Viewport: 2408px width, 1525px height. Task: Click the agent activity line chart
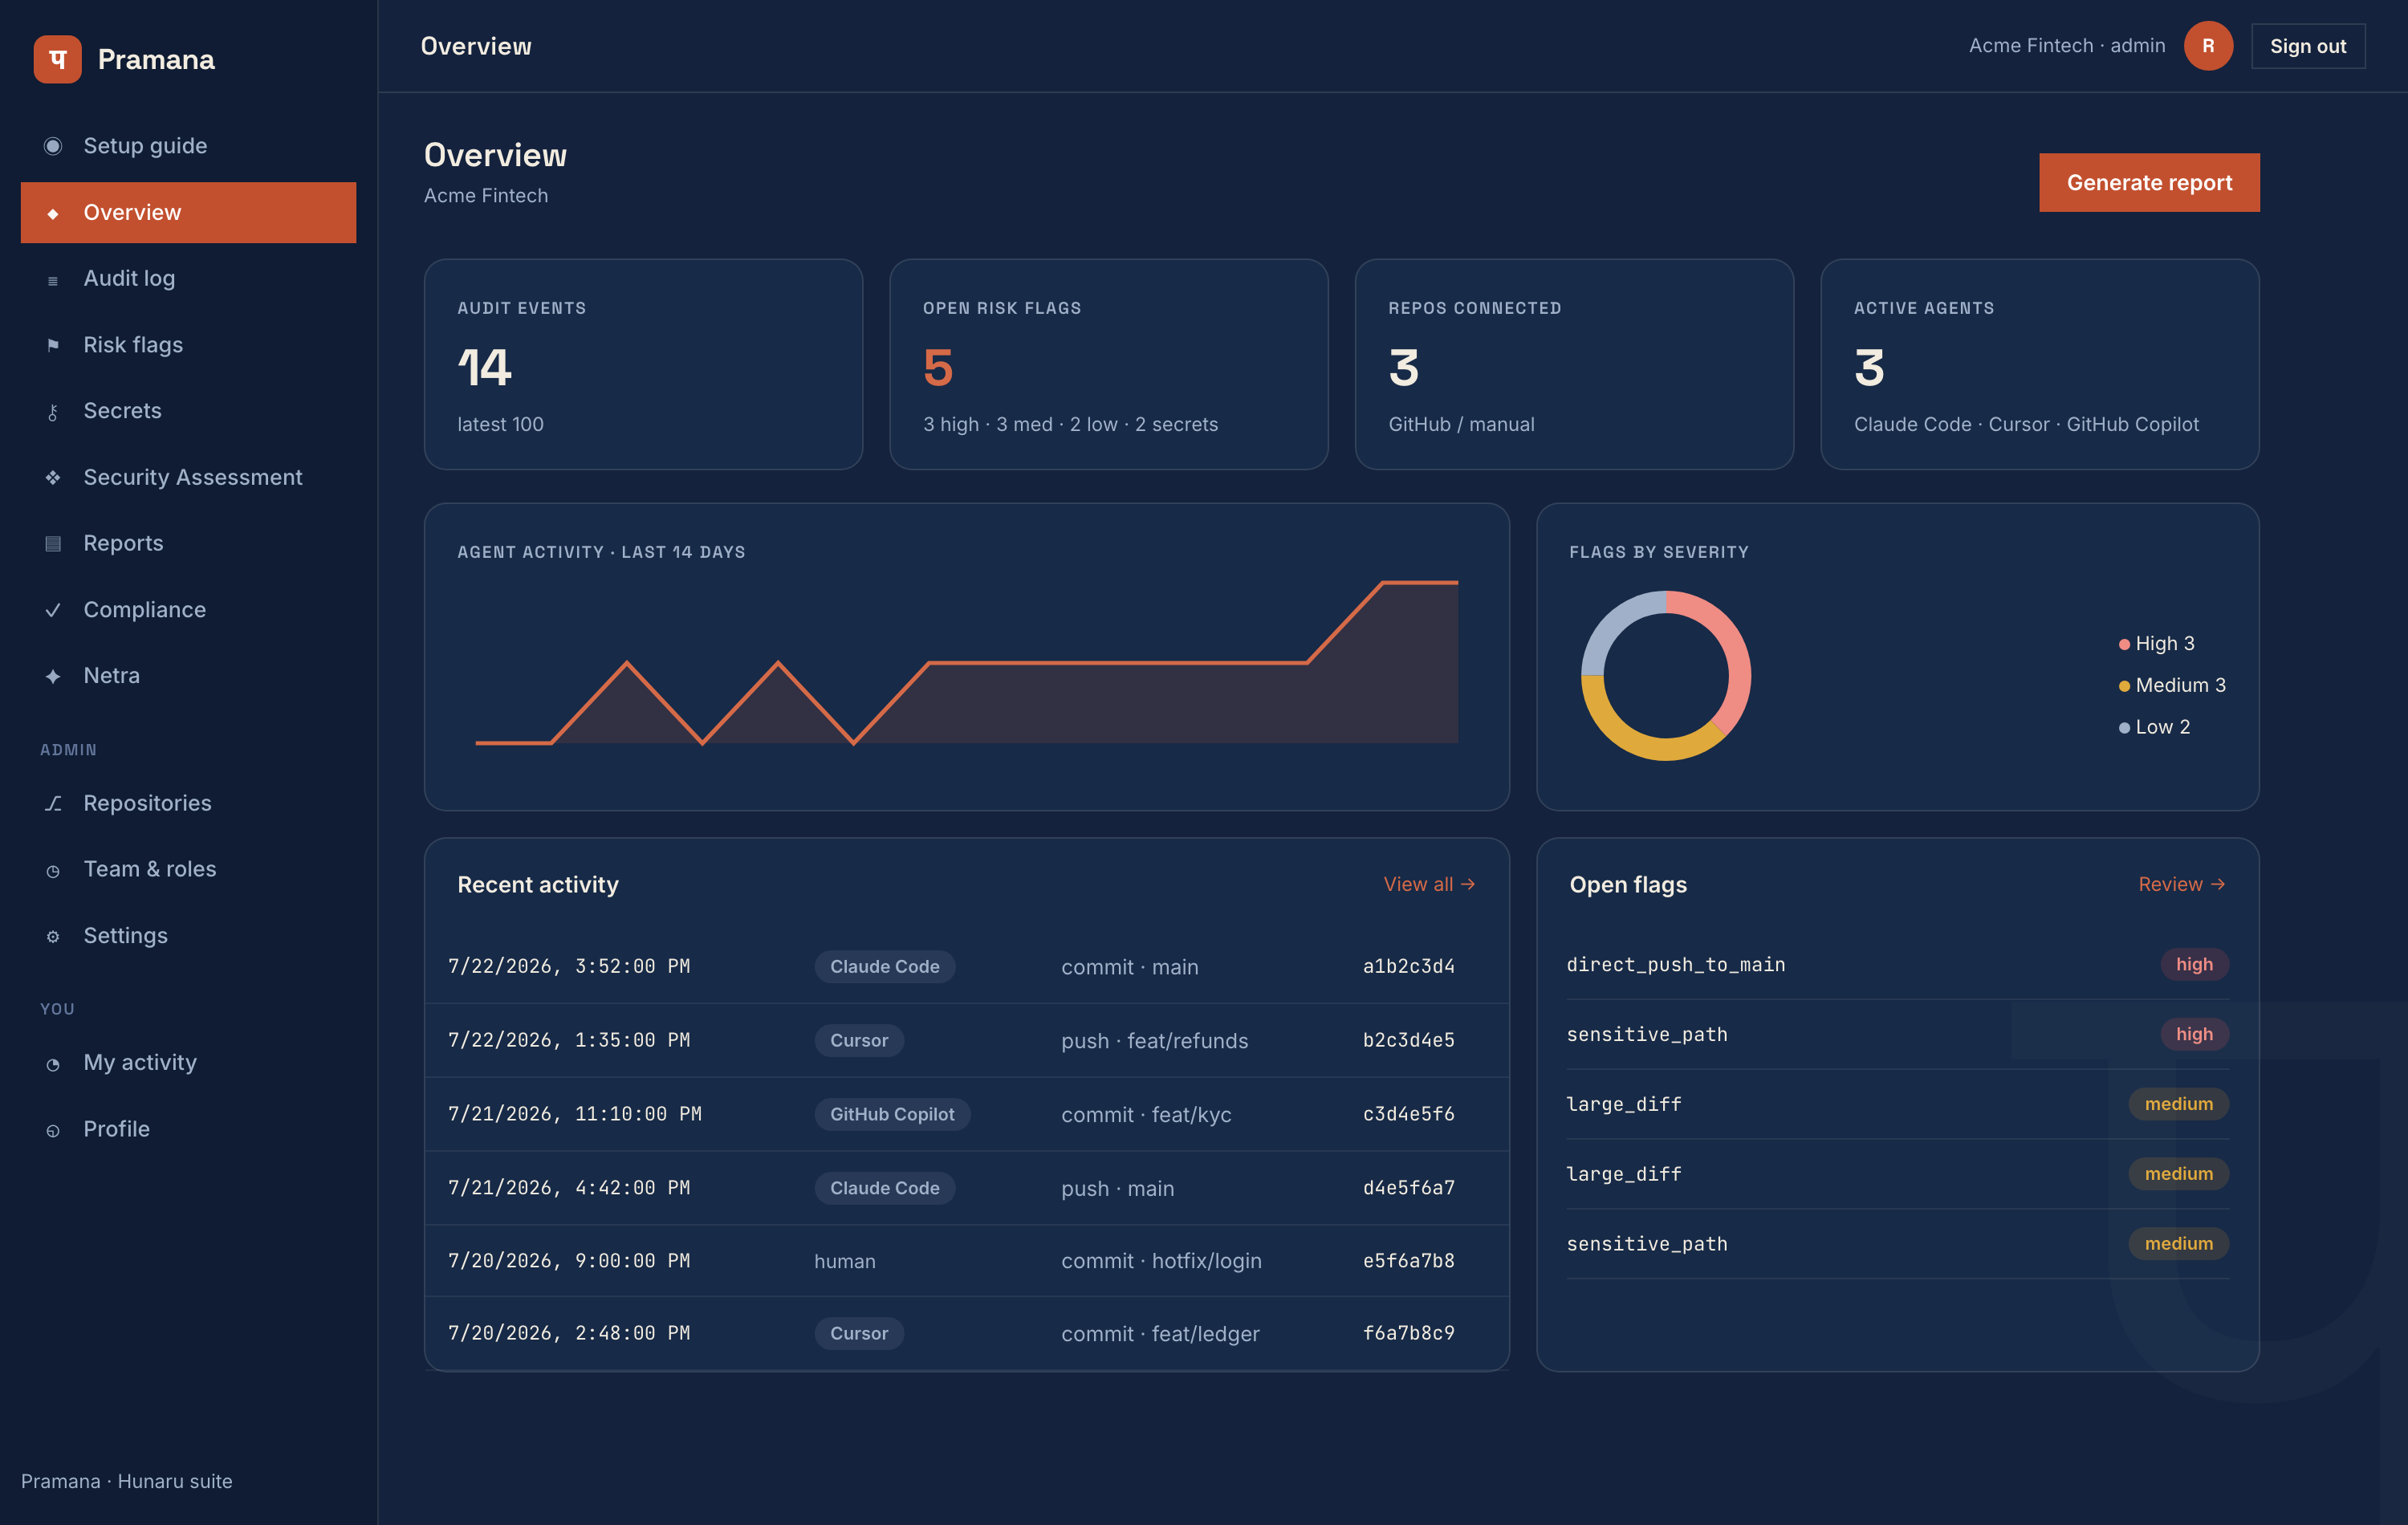[966, 662]
